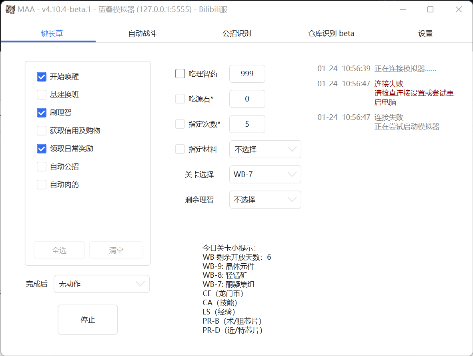473x356 pixels.
Task: Click the MAA wolf logo in the title bar
Action: point(10,9)
